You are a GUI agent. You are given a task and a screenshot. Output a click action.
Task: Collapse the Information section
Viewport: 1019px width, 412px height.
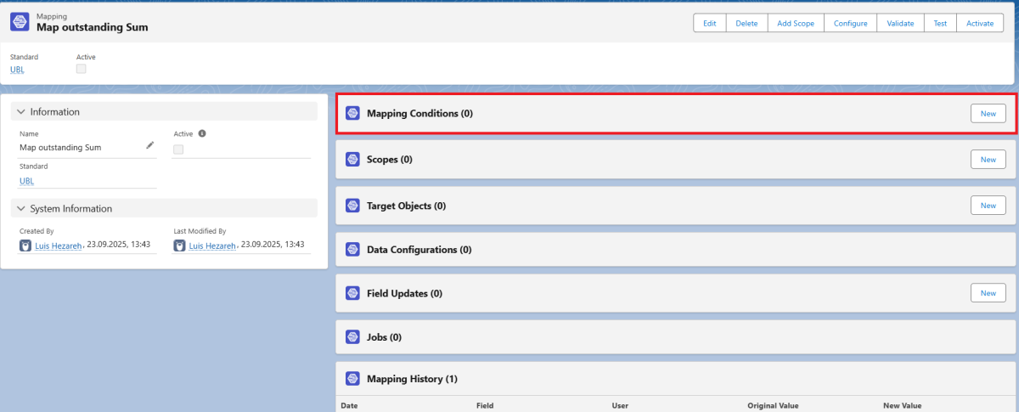[x=21, y=112]
